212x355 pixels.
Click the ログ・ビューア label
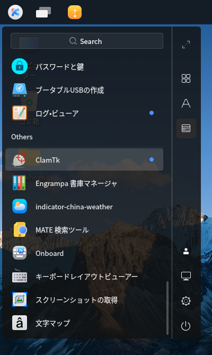click(x=57, y=113)
